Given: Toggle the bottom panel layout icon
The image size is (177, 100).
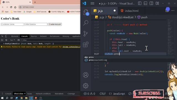Looking at the screenshot, I should point(145,3).
